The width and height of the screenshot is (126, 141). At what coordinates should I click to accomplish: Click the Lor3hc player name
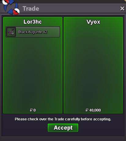(33, 22)
